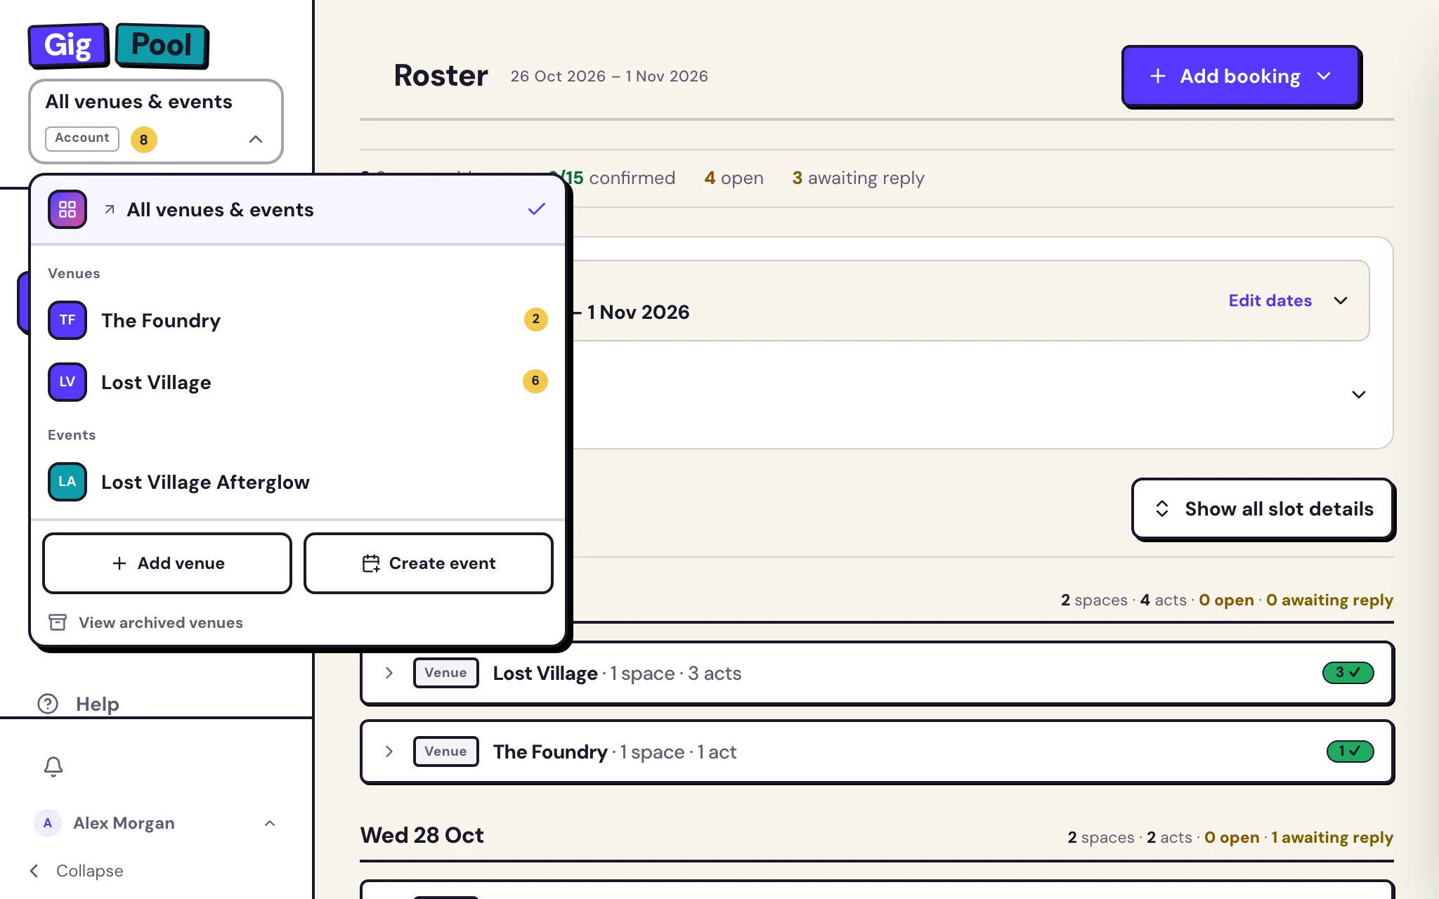The width and height of the screenshot is (1439, 899).
Task: Choose Lost Village venue
Action: click(x=298, y=382)
